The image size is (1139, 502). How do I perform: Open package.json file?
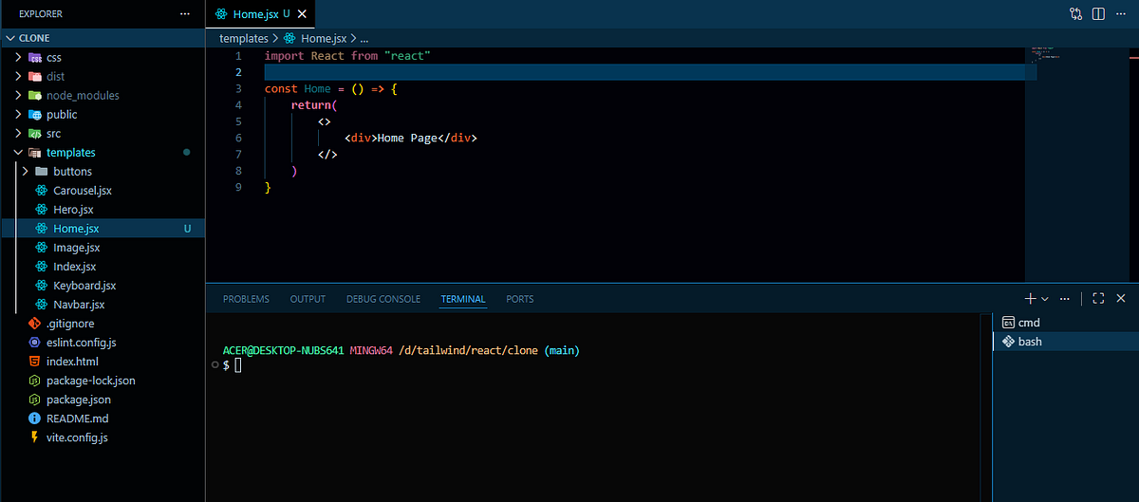[x=103, y=399]
